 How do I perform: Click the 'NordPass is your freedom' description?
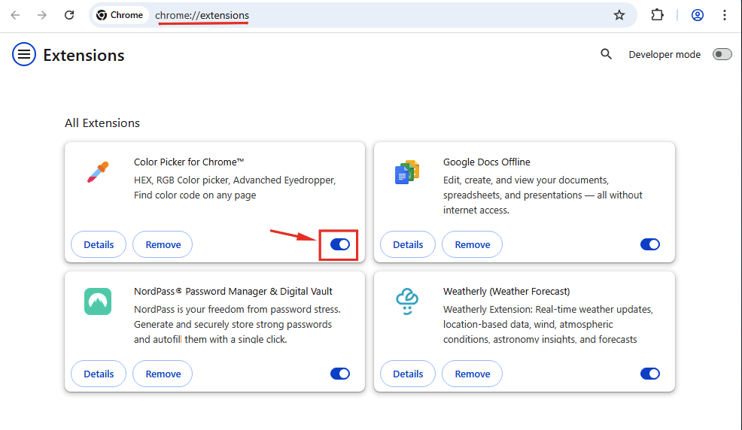pos(237,324)
